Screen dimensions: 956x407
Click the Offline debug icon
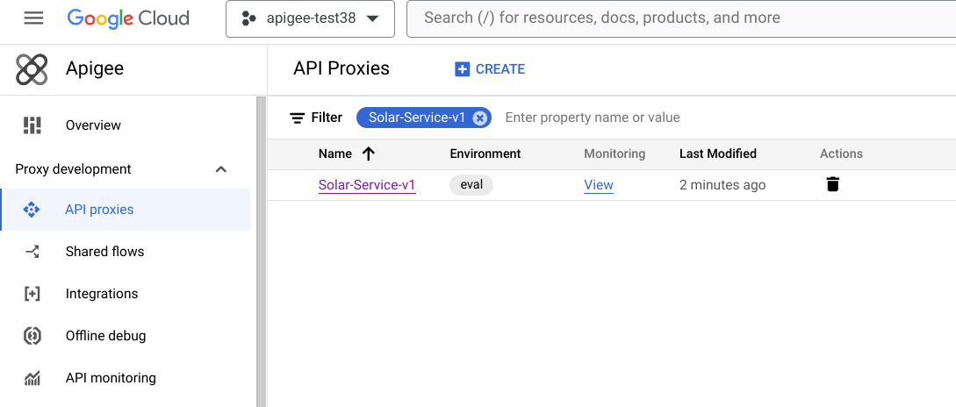[x=32, y=336]
